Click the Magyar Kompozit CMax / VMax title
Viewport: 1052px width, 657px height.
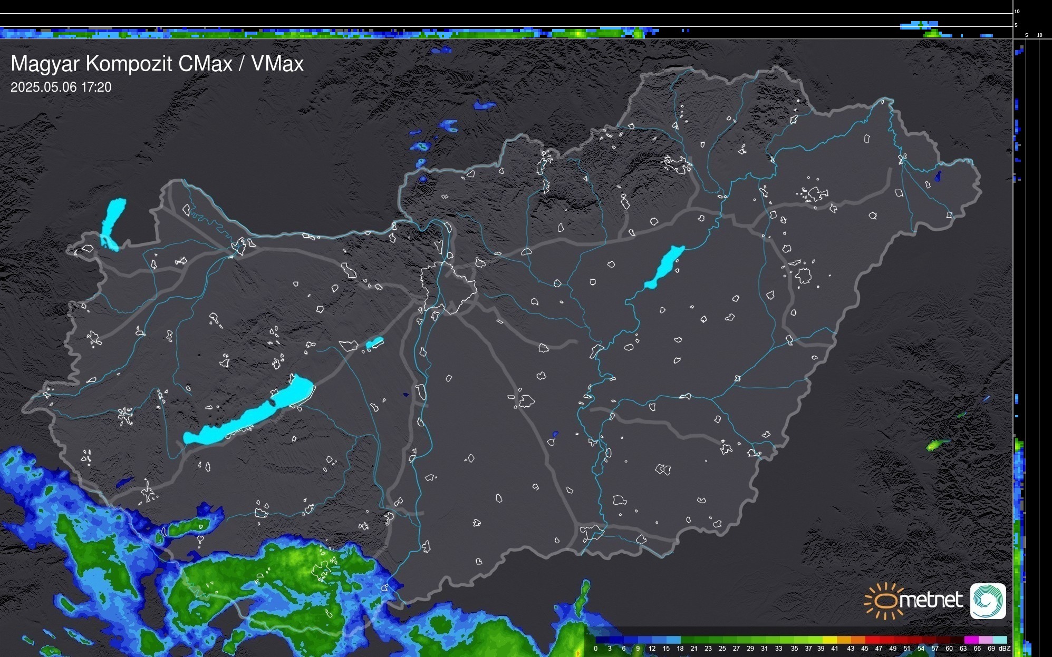coord(157,64)
